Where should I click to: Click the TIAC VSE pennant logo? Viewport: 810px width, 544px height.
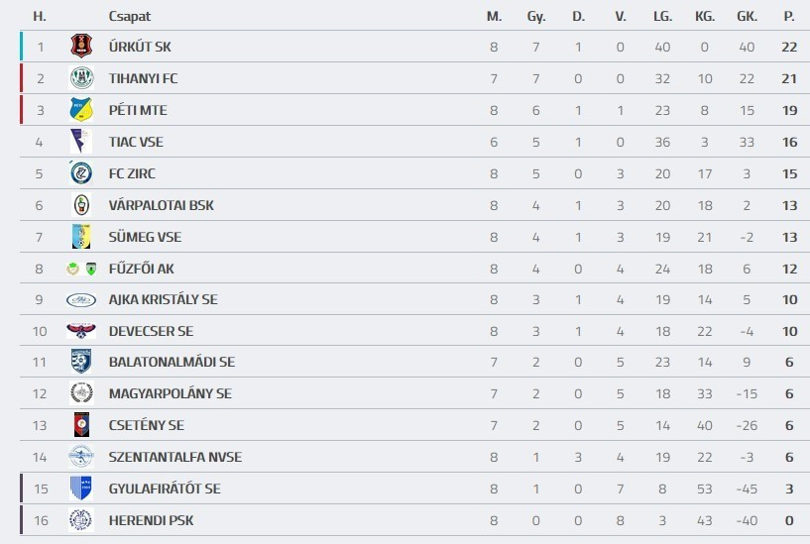(81, 142)
